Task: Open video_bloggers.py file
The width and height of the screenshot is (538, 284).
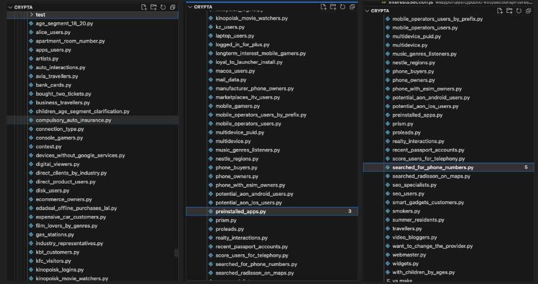Action: tap(415, 237)
